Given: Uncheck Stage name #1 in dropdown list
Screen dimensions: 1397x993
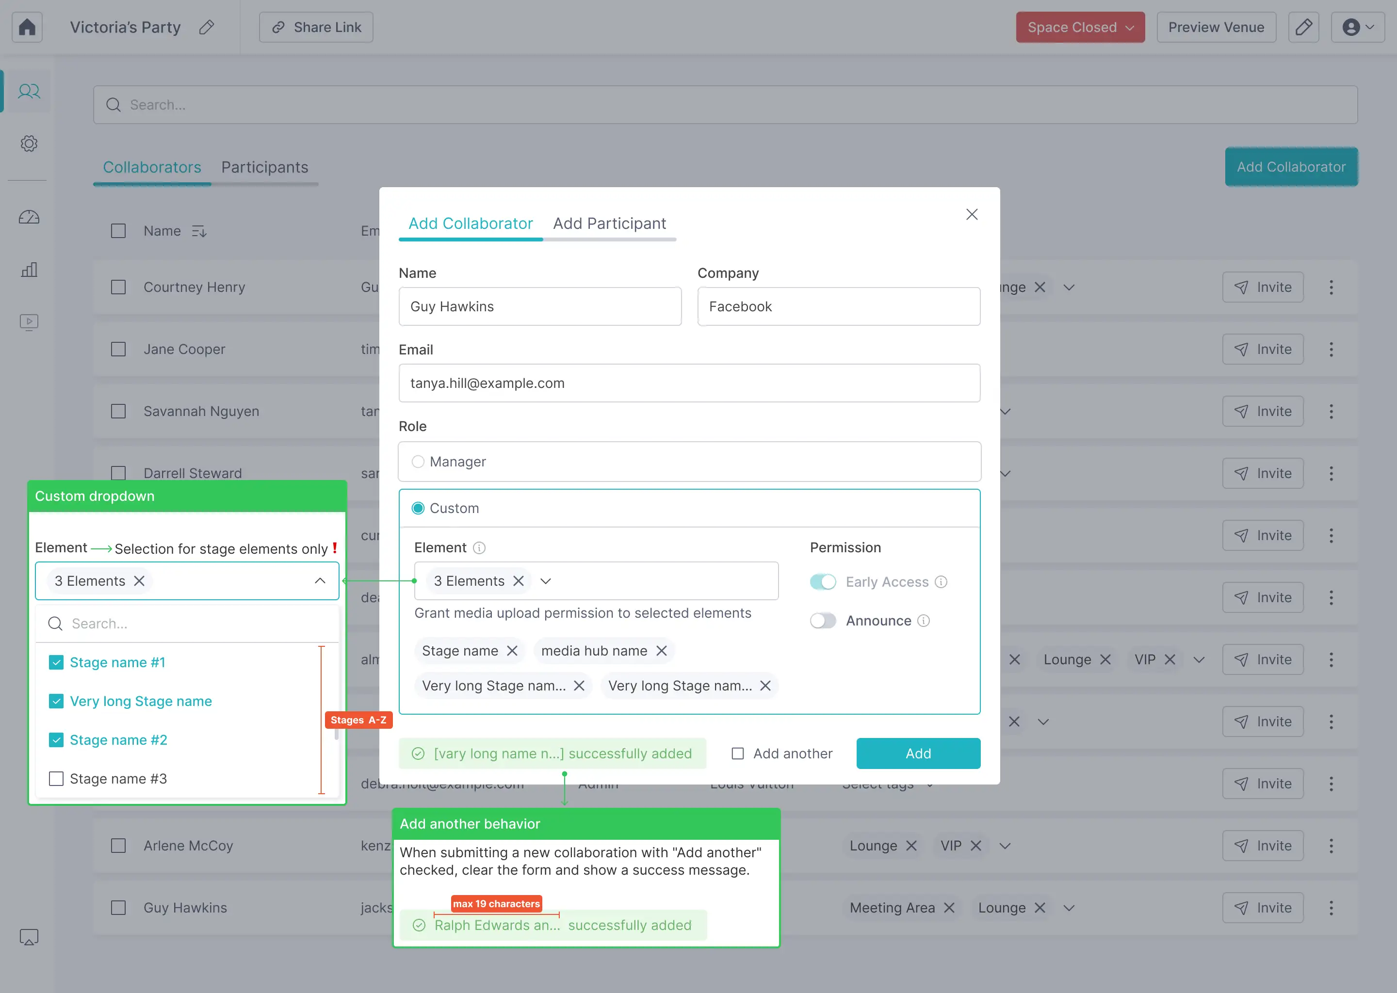Looking at the screenshot, I should pos(56,662).
